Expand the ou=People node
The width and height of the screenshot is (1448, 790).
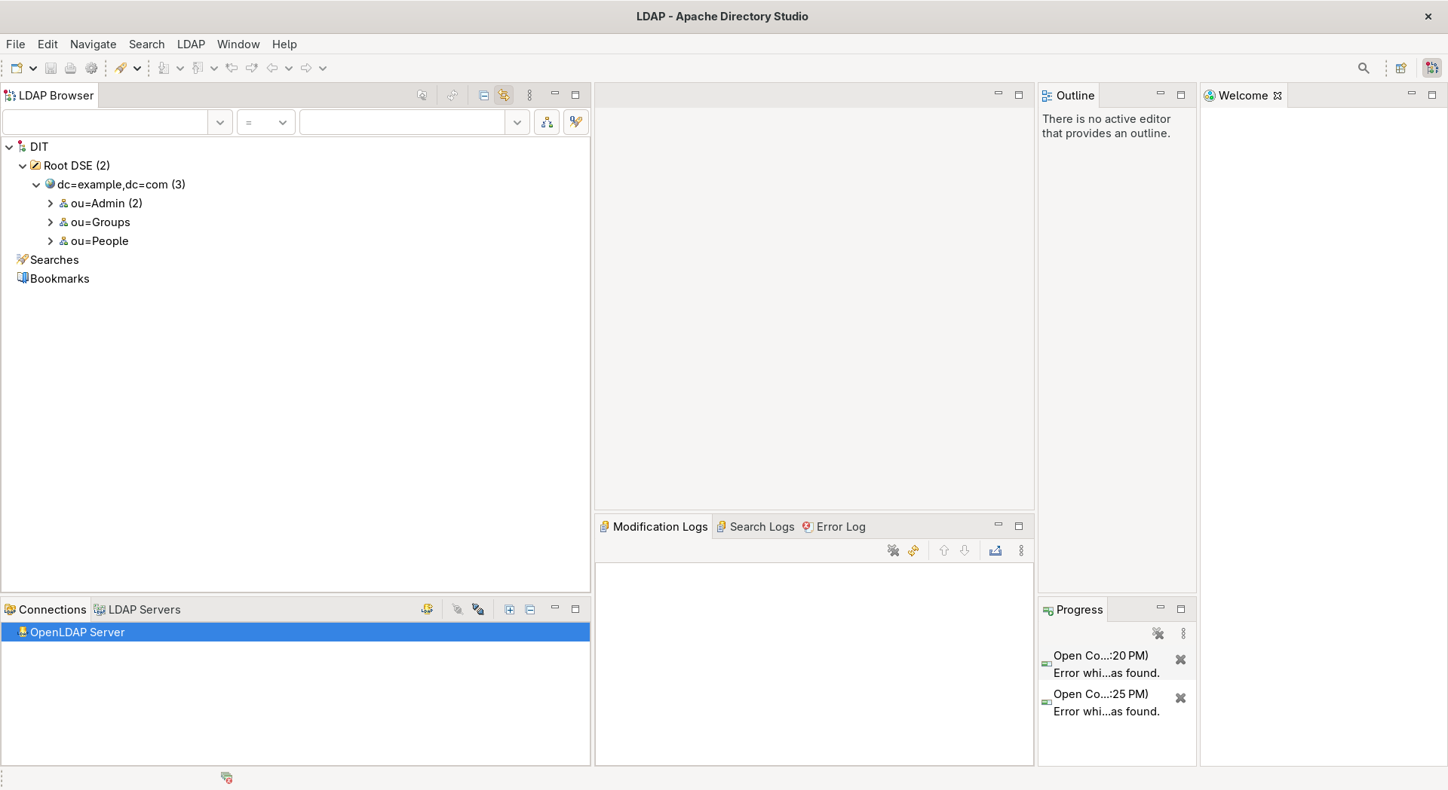coord(50,241)
